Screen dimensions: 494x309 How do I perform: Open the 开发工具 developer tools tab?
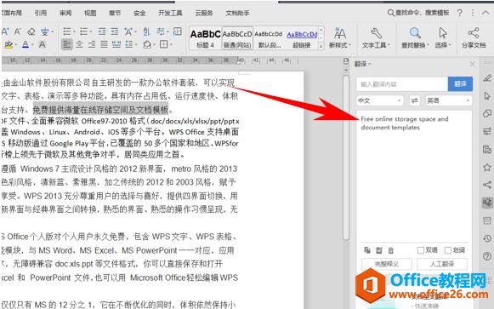point(170,13)
